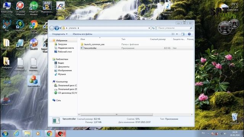The image size is (244, 137).
Task: Click the Папка с файлами type cell
Action: point(130,45)
